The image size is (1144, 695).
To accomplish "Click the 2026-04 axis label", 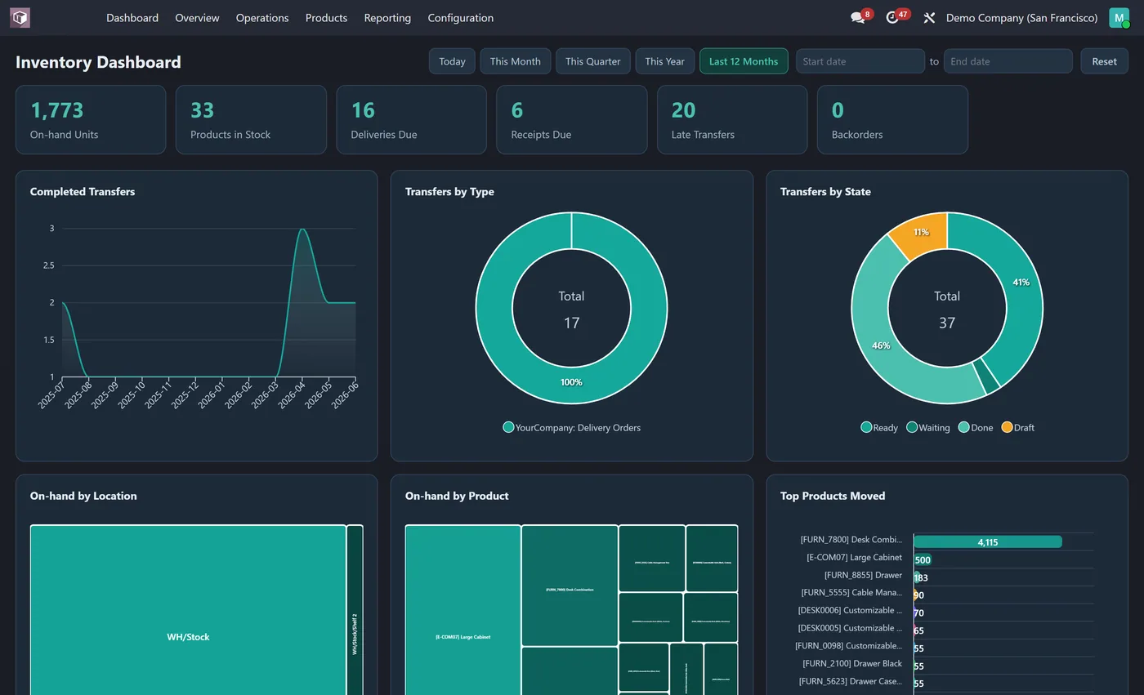I will point(293,394).
